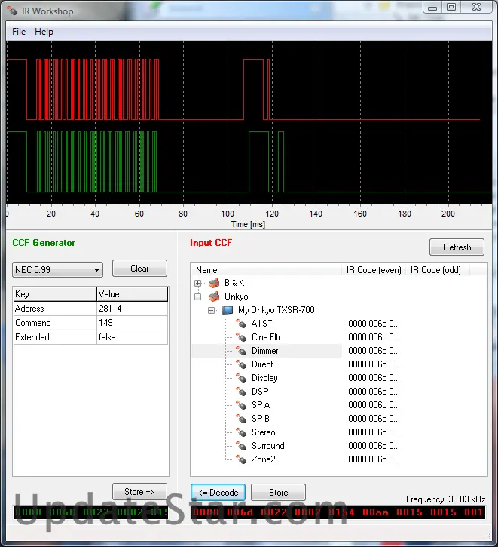Sort by the IR Code (even) column header
Viewport: 498px width, 547px height.
(374, 269)
